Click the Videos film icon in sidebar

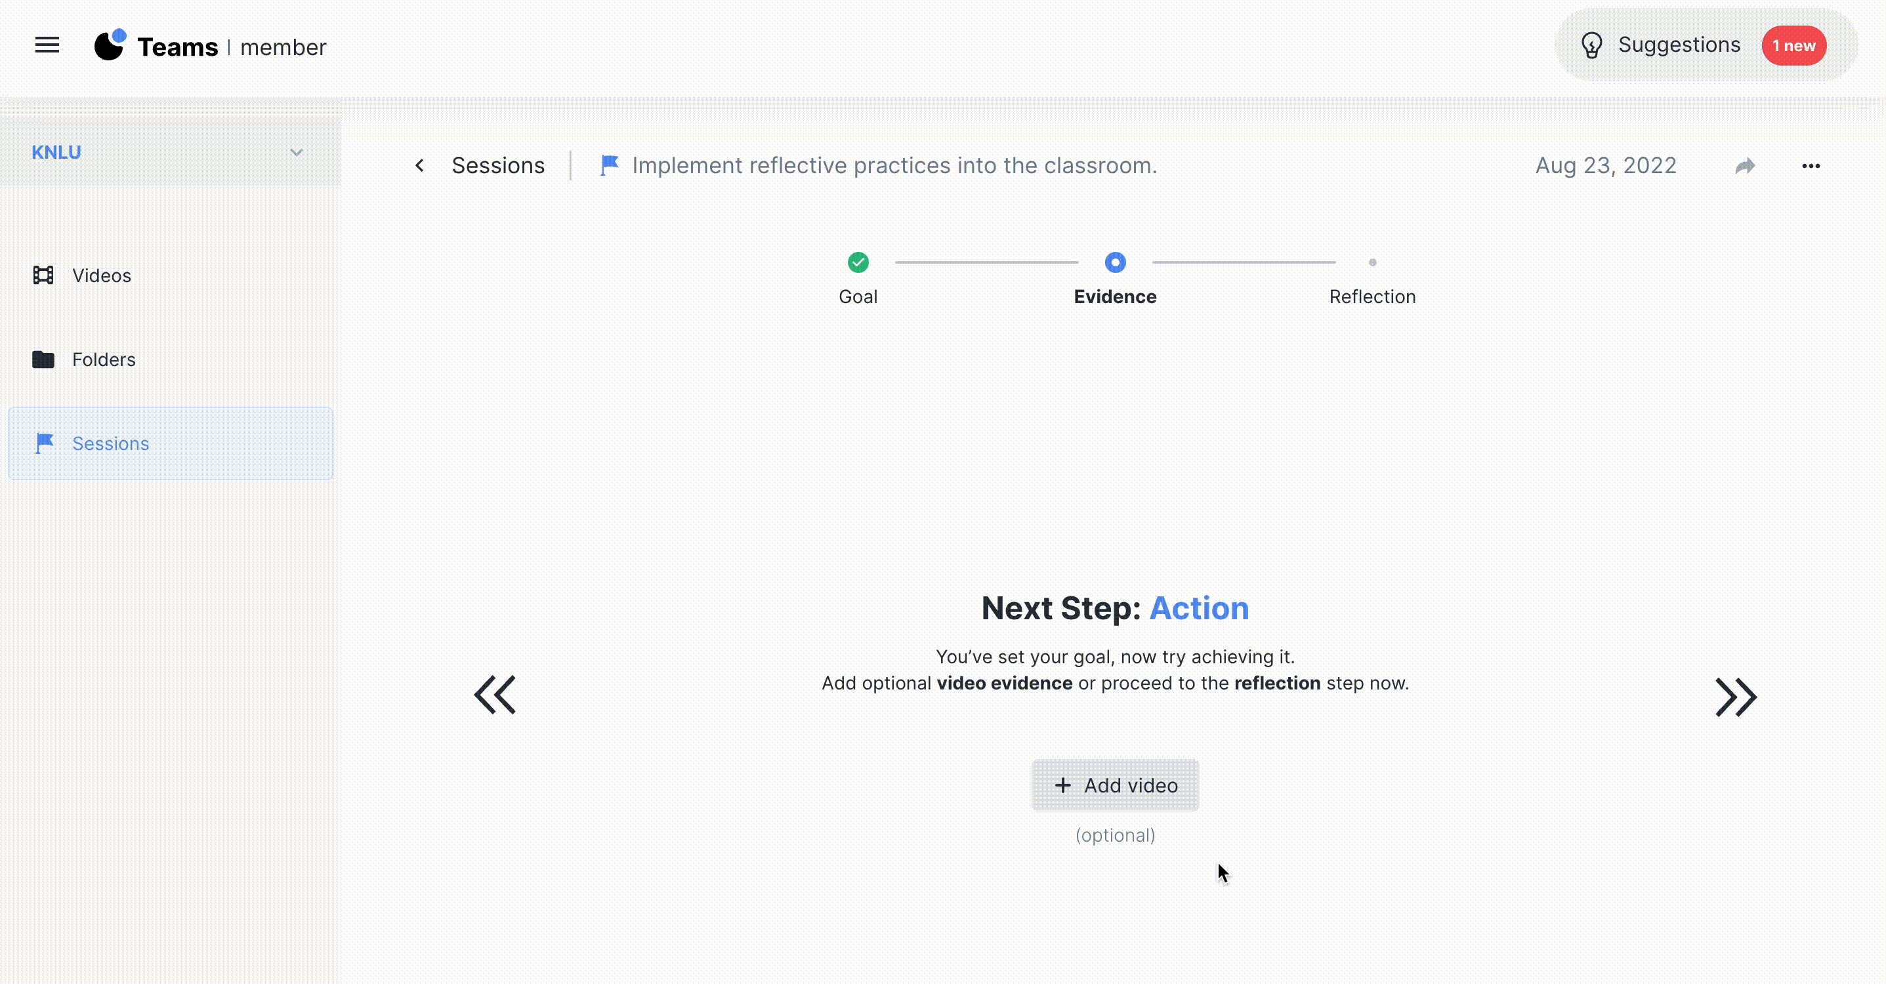[43, 276]
